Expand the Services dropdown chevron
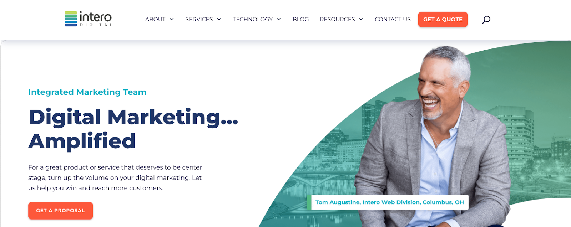This screenshot has width=571, height=227. tap(219, 19)
